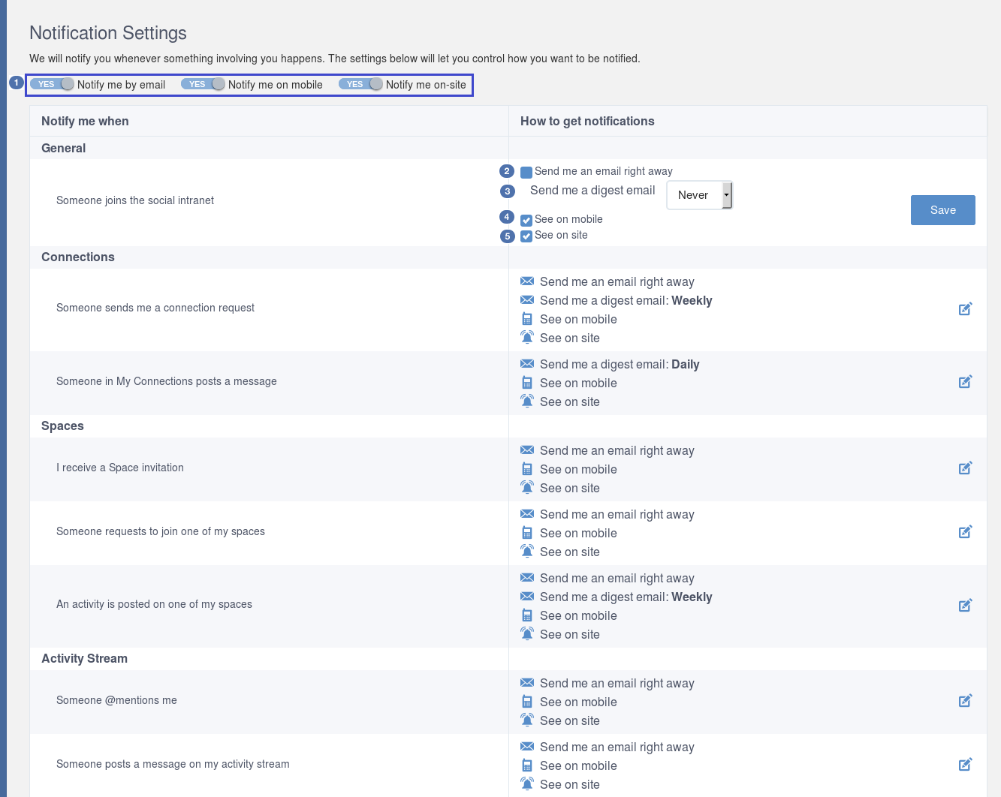Viewport: 1001px width, 797px height.
Task: Click the Connections section heading
Action: (x=78, y=257)
